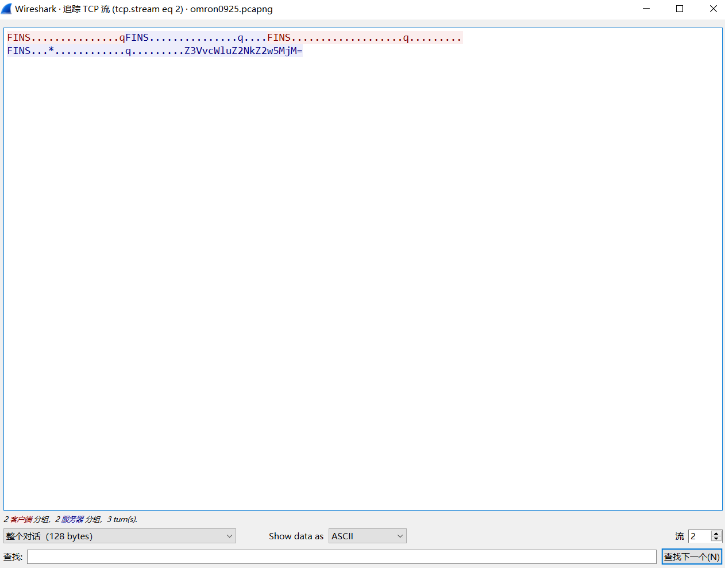Click the base64 text Z3VvcWluZ2NkZ2w5MjM=
Screen dimensions: 725x568
click(x=244, y=51)
